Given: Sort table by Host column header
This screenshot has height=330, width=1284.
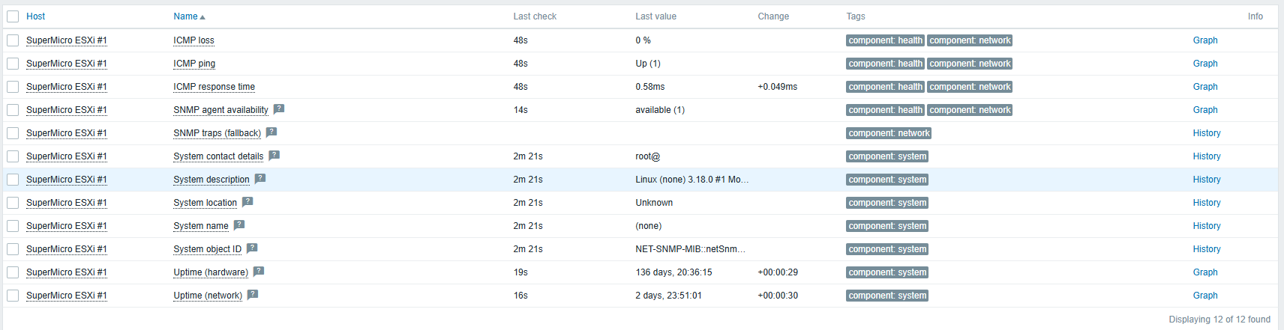Looking at the screenshot, I should coord(35,16).
